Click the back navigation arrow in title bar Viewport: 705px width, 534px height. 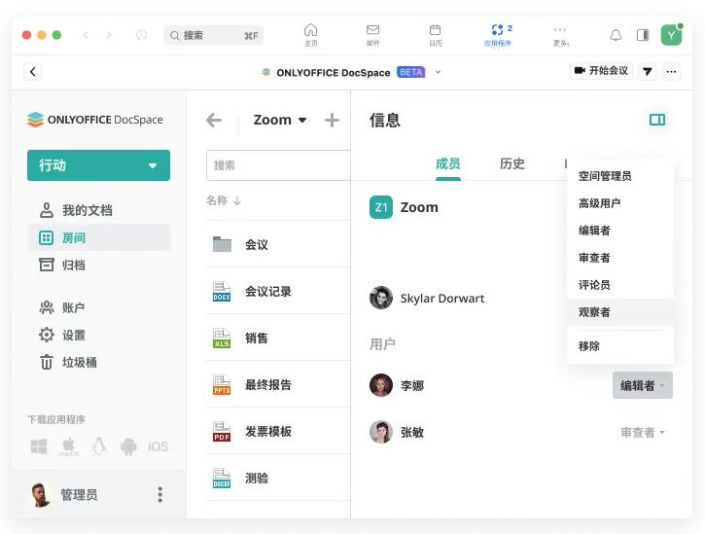coord(85,35)
